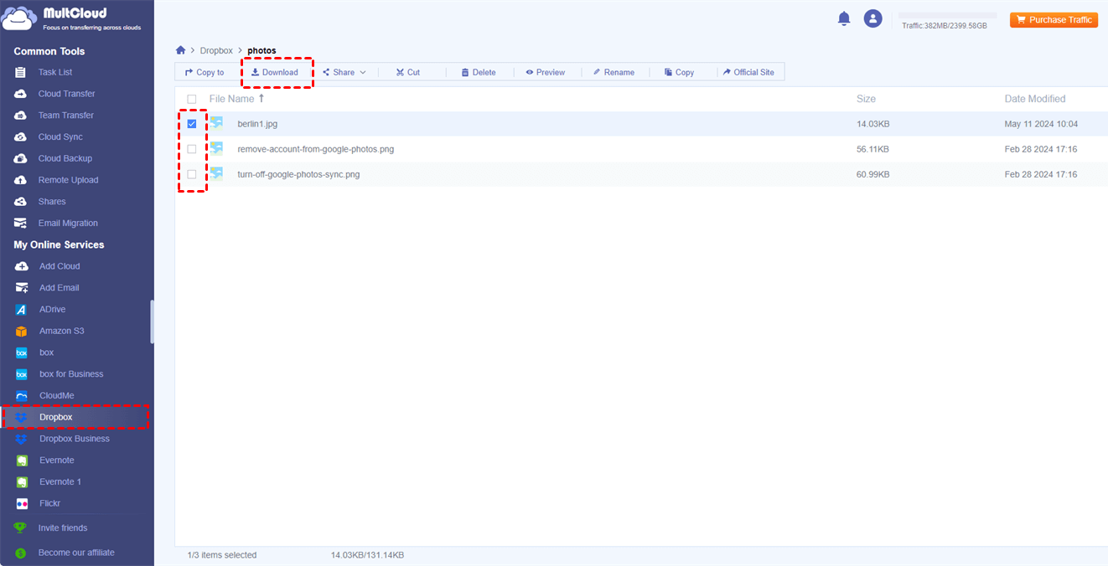The width and height of the screenshot is (1108, 566).
Task: Click the Shares icon
Action: pyautogui.click(x=21, y=202)
